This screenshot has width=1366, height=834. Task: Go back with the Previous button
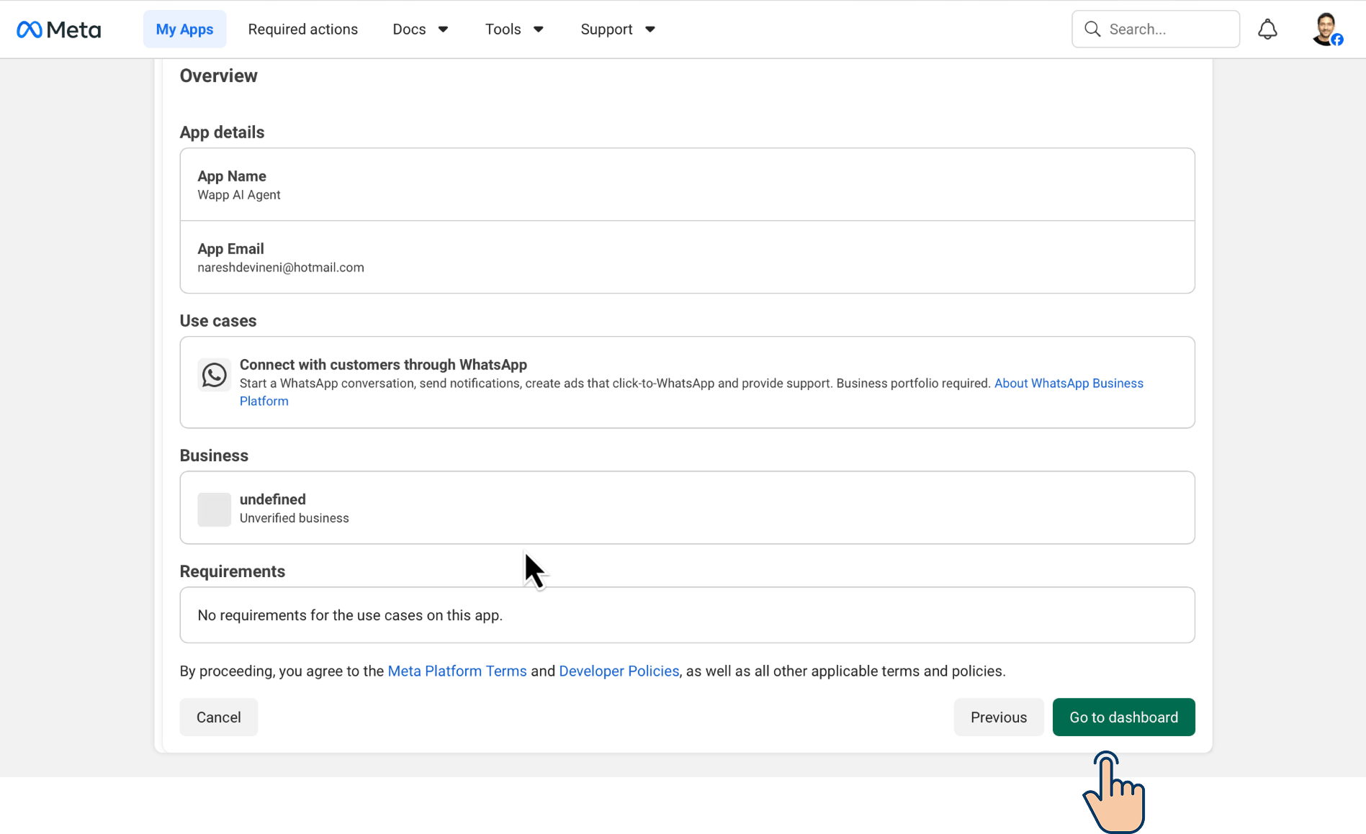(x=999, y=717)
